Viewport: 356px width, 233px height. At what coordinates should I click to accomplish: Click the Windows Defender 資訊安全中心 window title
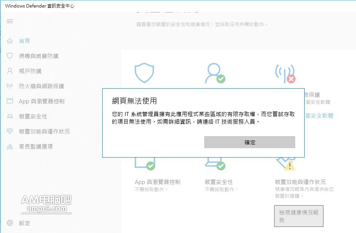coord(40,6)
